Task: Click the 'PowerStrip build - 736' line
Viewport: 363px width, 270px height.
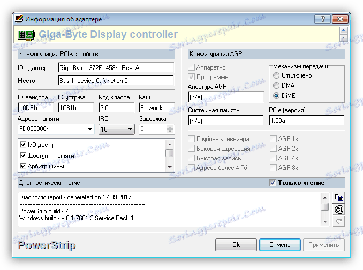Action: coord(47,211)
